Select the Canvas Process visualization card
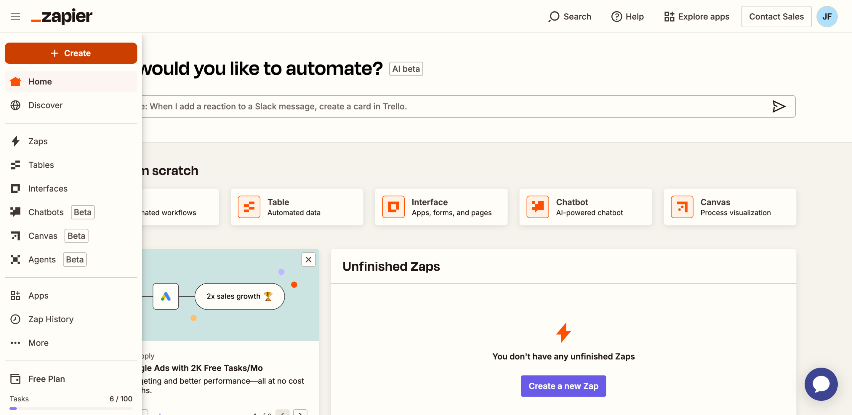 730,207
